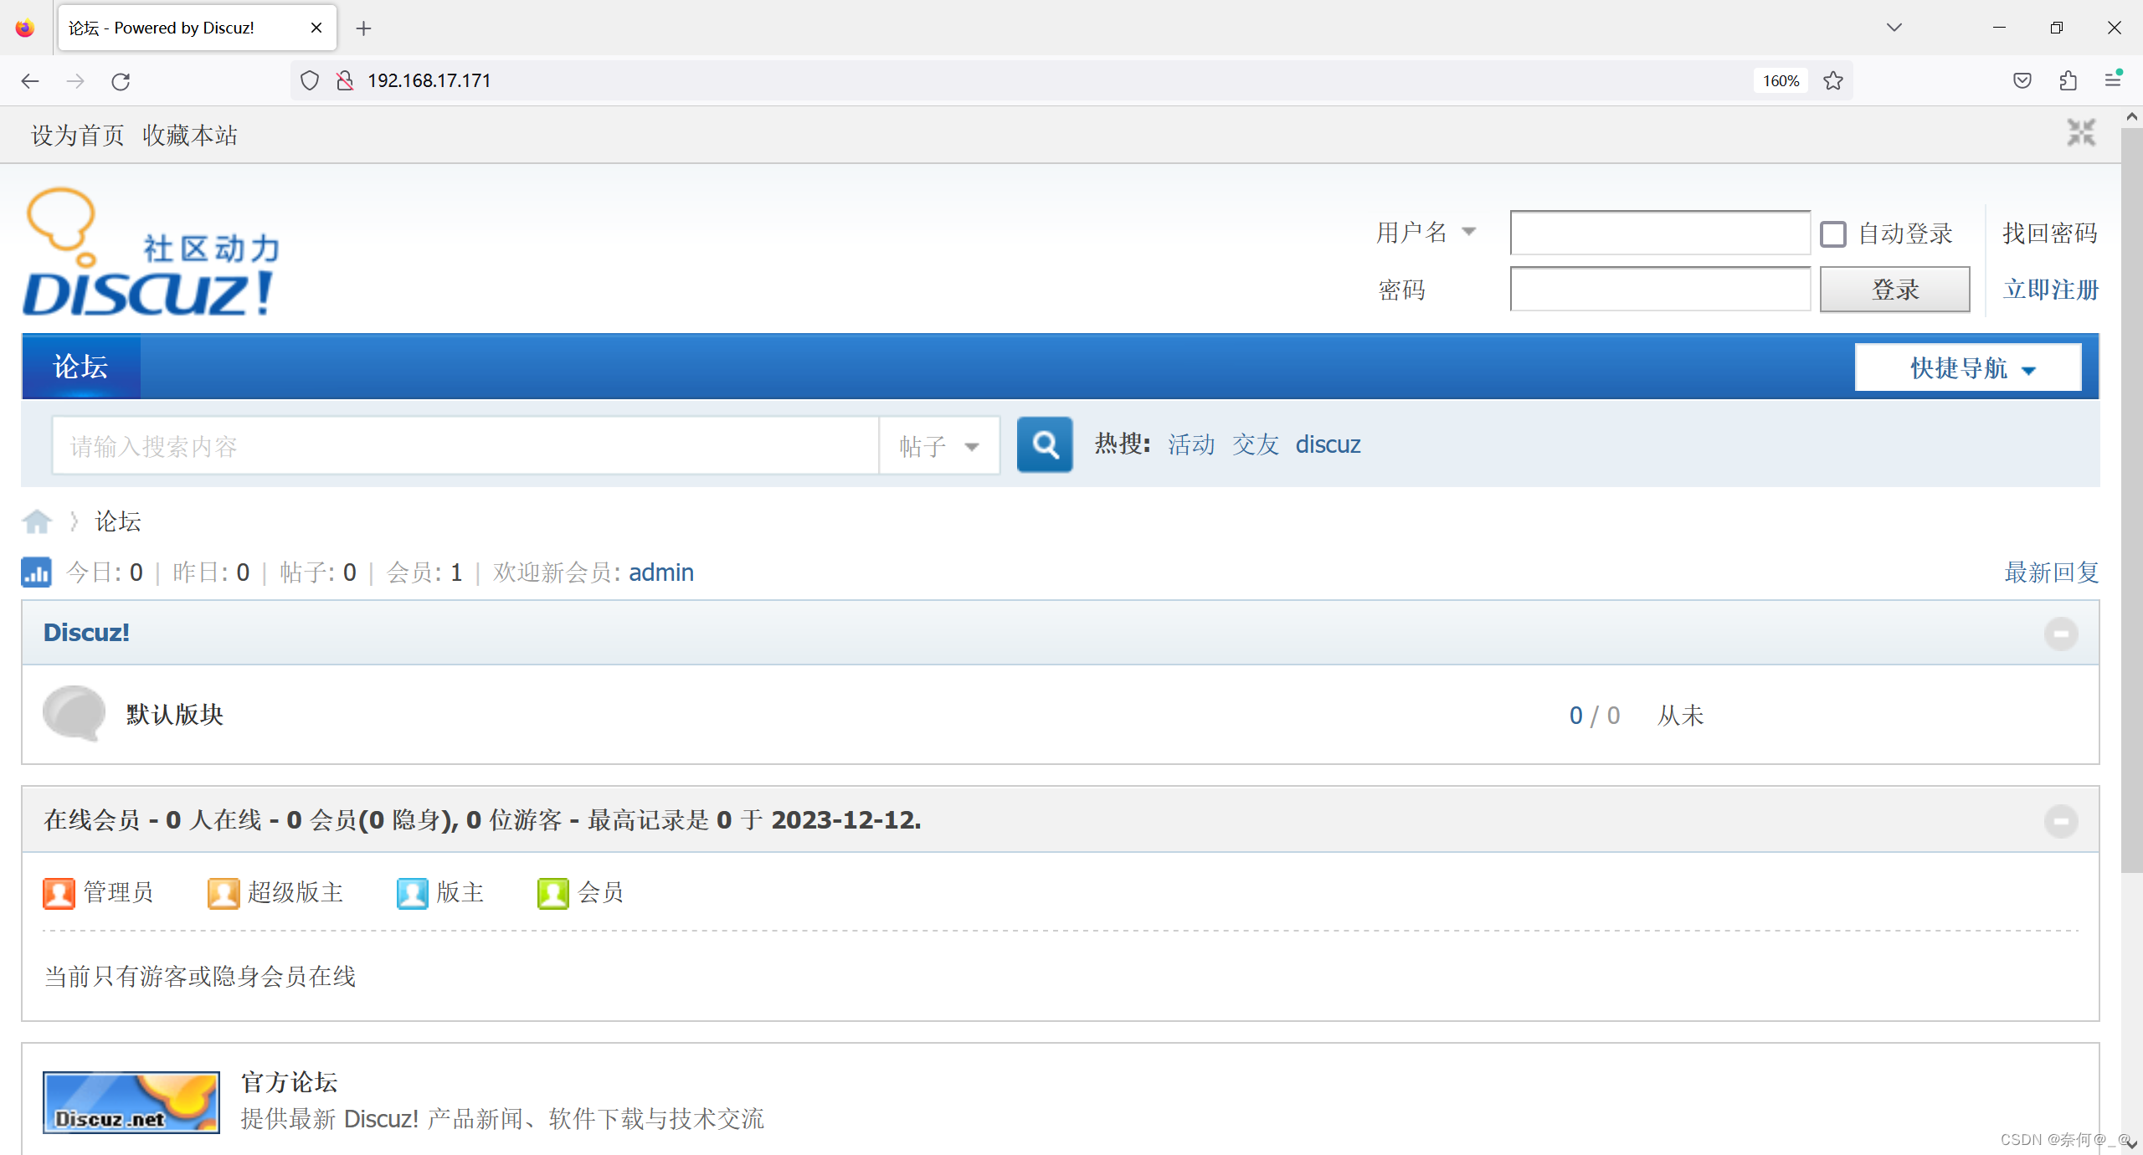This screenshot has width=2143, height=1155.
Task: Click the search magnifier icon
Action: (1044, 444)
